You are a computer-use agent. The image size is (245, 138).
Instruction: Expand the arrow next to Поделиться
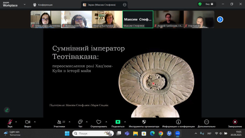click(x=125, y=122)
